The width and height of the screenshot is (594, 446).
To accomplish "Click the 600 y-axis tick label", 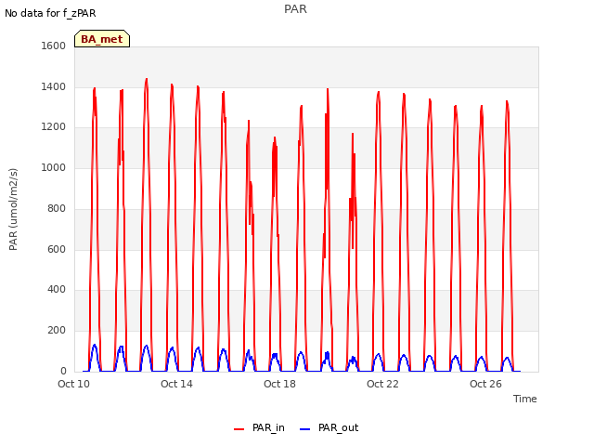I will 57,249.
